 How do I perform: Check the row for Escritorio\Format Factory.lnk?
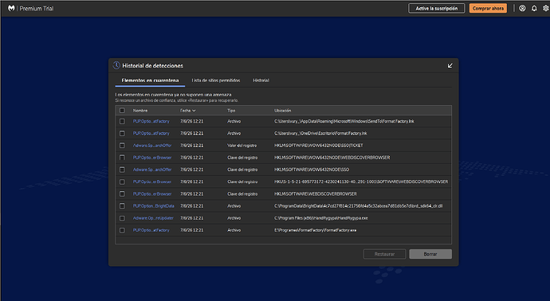pyautogui.click(x=122, y=133)
